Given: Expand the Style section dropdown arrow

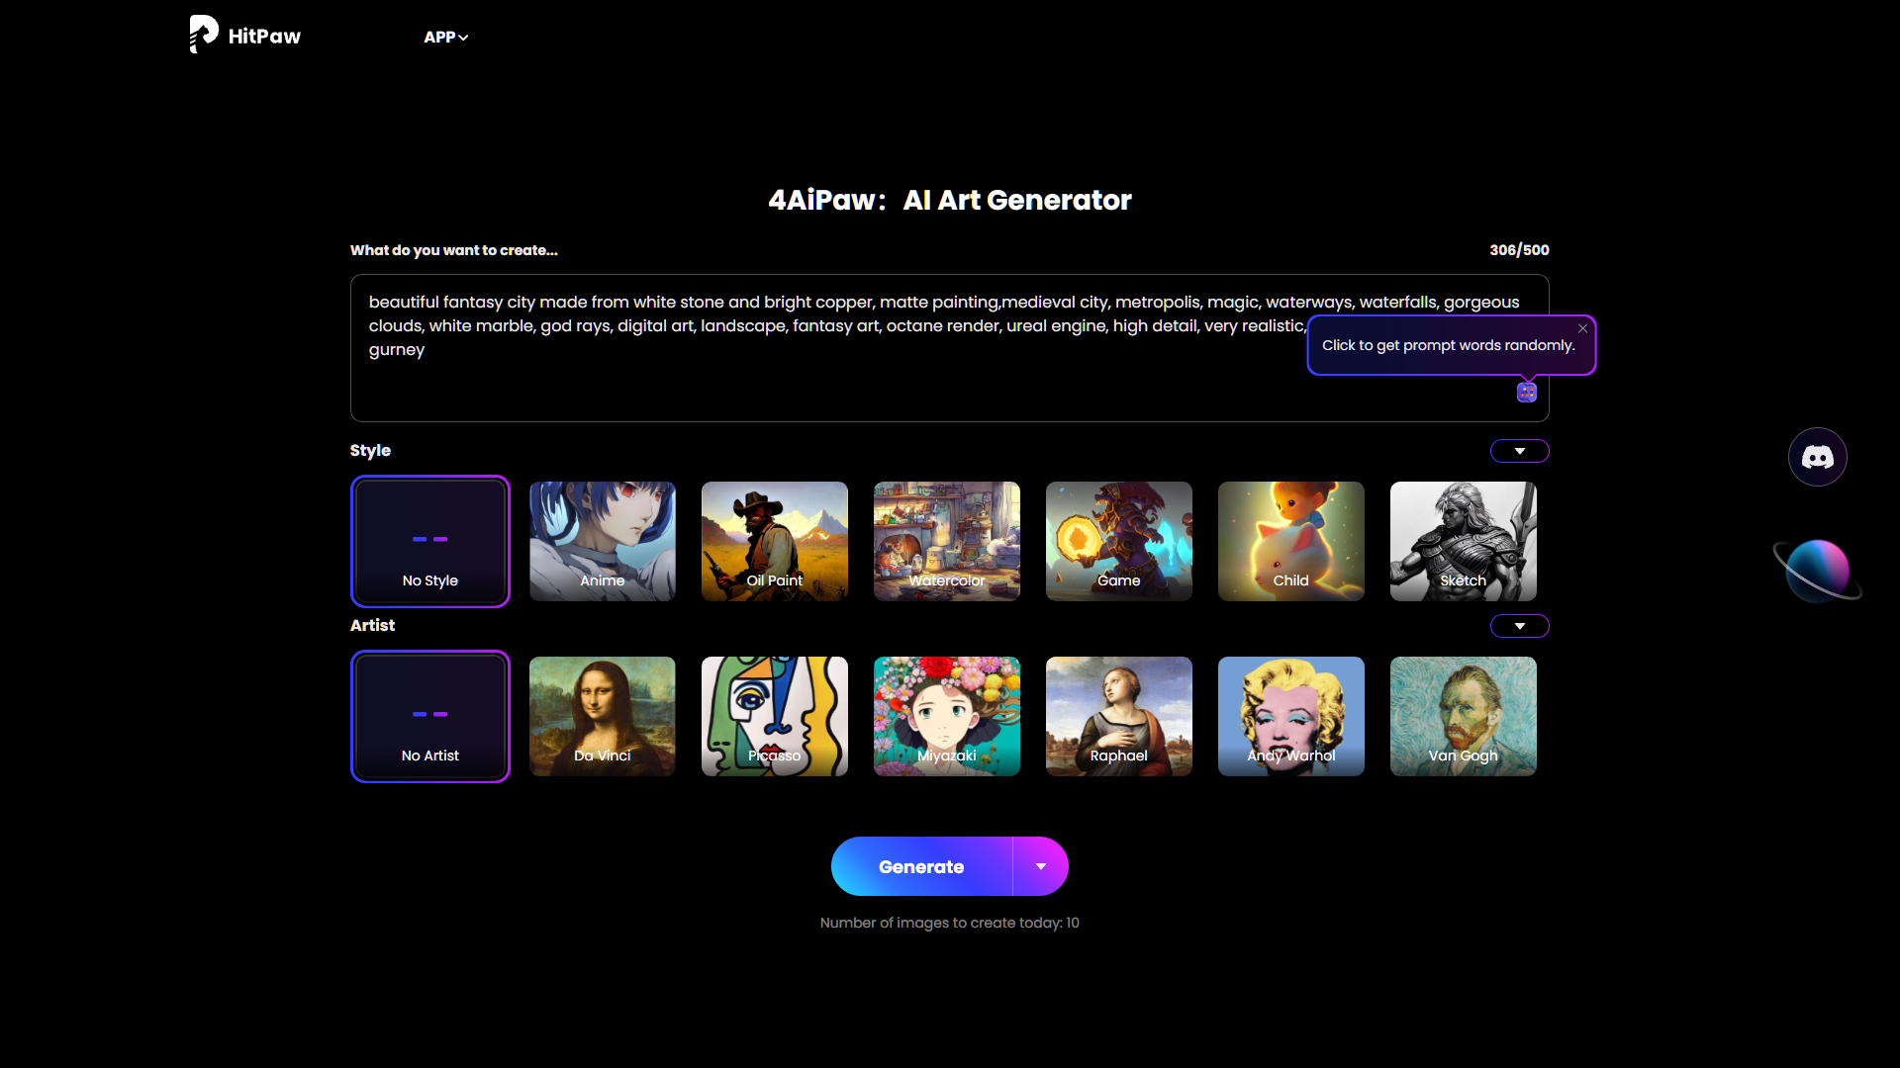Looking at the screenshot, I should click(1520, 451).
